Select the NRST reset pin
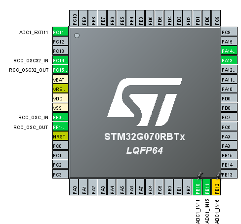Image resolution: width=241 pixels, height=224 pixels. pyautogui.click(x=60, y=136)
